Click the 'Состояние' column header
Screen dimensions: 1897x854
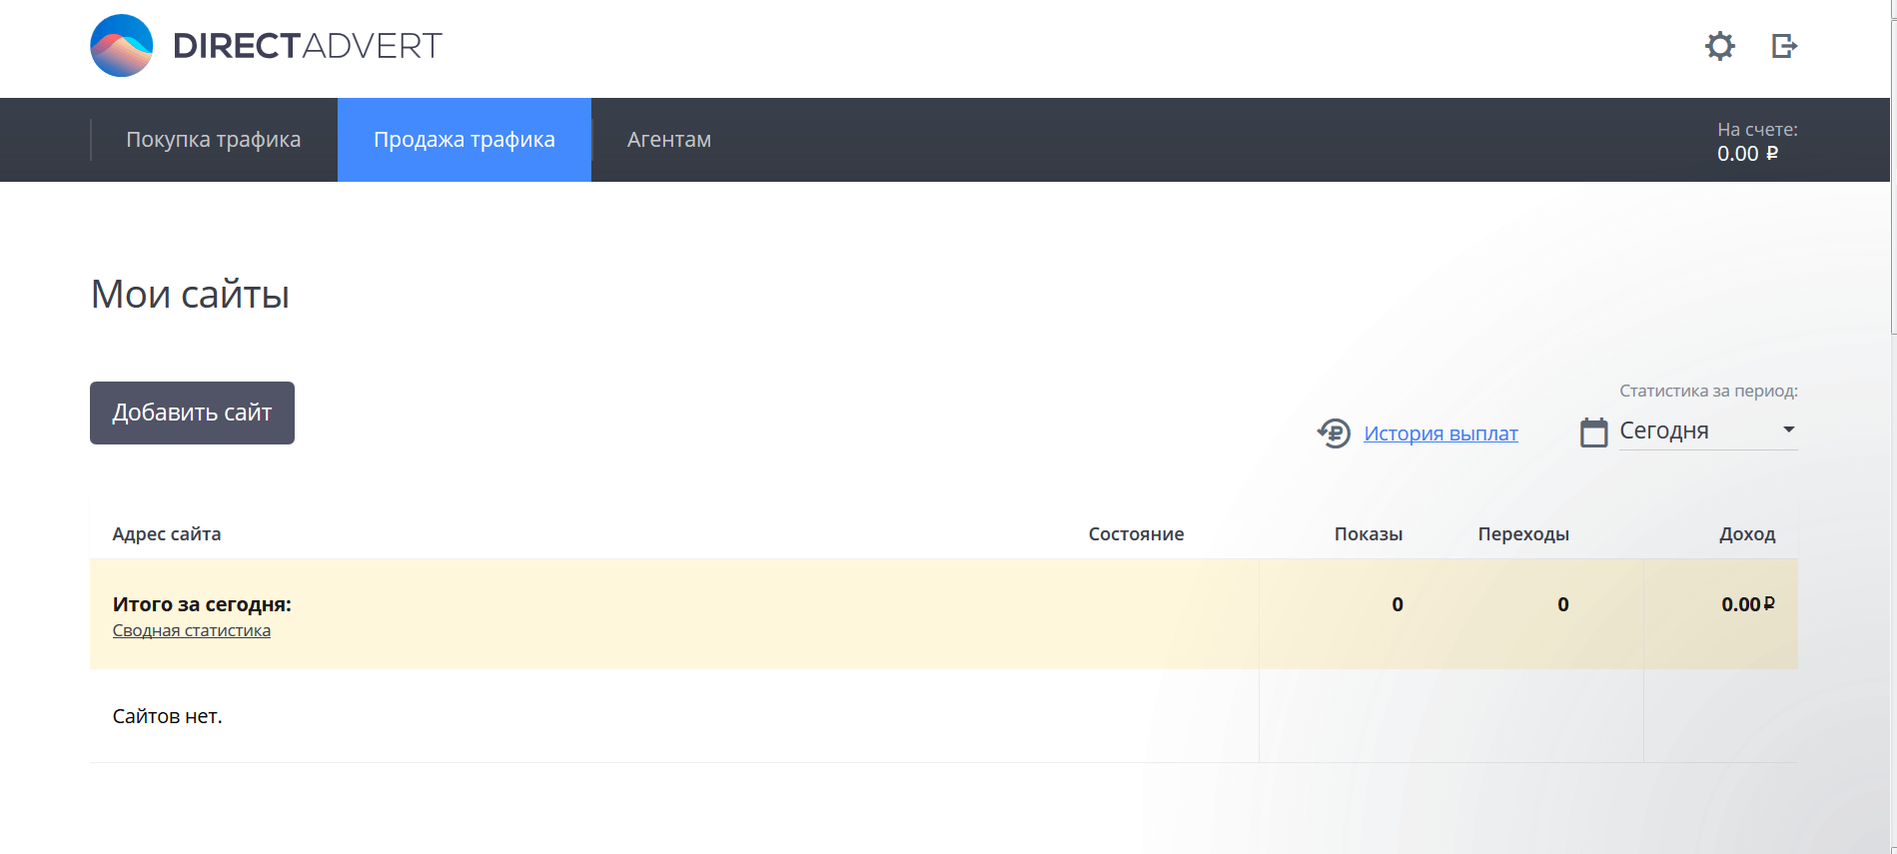[1136, 534]
